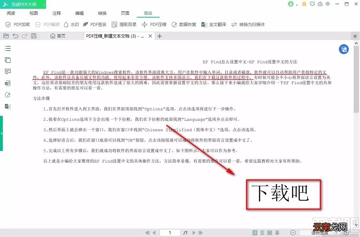The image size is (360, 237).
Task: Open the comments sidebar panel
Action: (x=8, y=72)
